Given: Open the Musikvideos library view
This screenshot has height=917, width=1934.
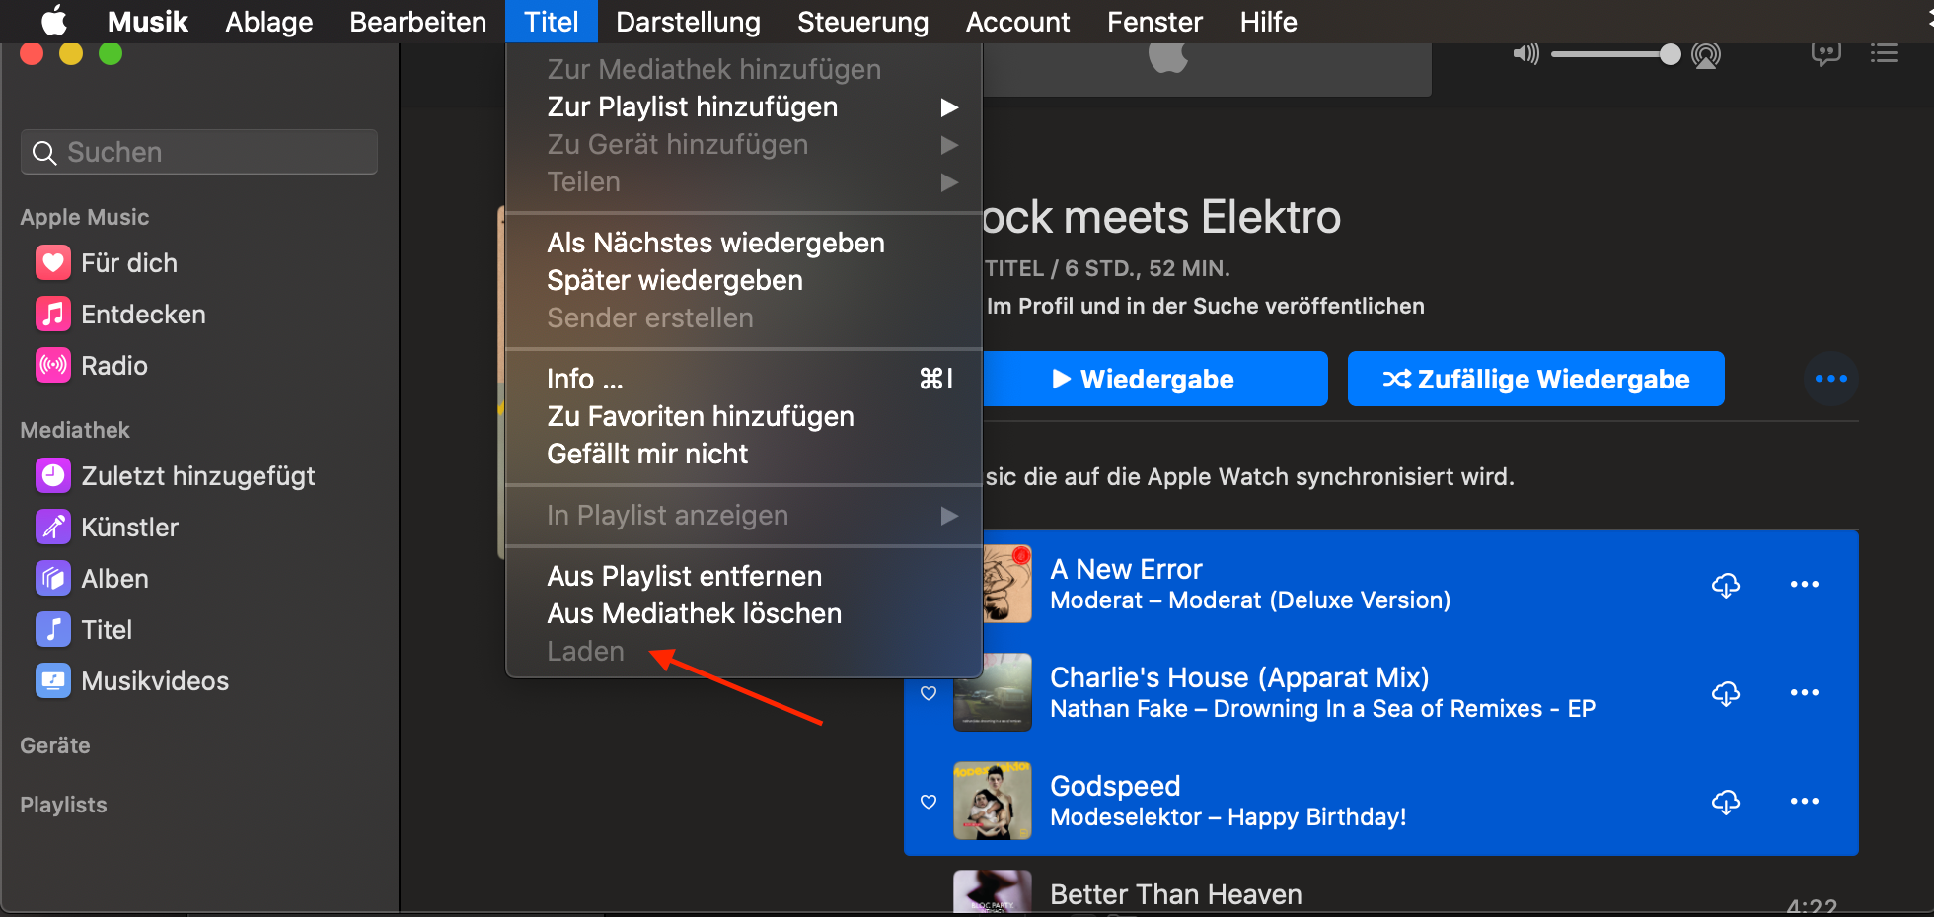Looking at the screenshot, I should [x=132, y=681].
